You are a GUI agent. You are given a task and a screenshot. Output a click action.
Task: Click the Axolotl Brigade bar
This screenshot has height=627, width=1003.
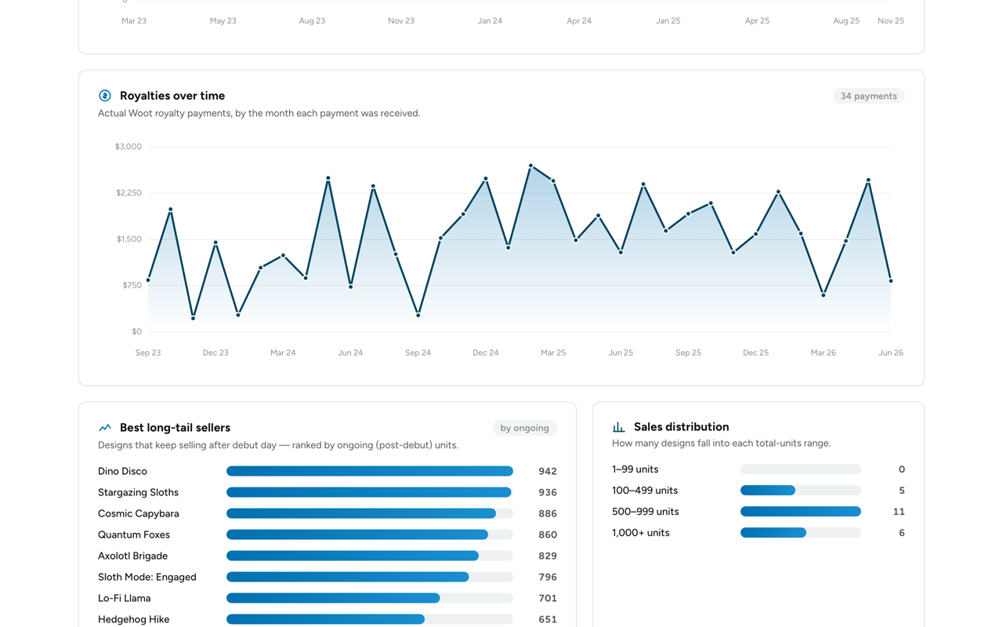coord(370,556)
